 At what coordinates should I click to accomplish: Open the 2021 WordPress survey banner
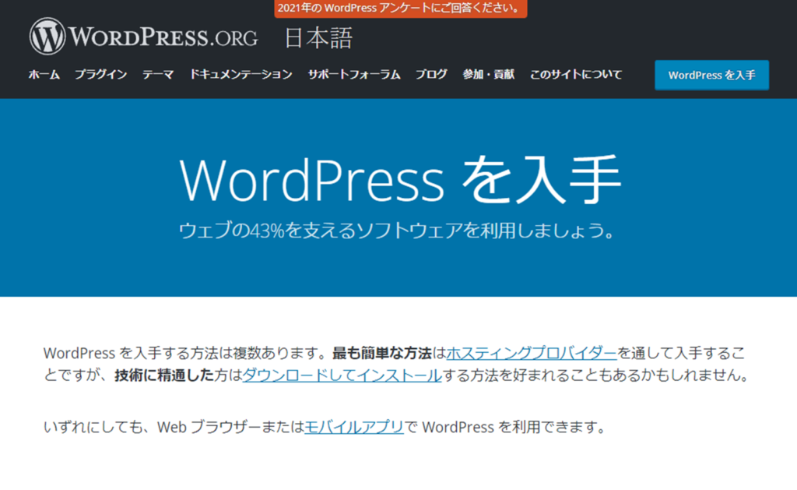pyautogui.click(x=400, y=9)
